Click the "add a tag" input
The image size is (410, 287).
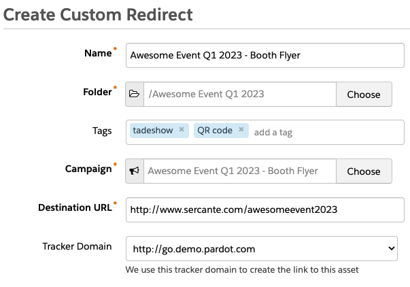273,132
